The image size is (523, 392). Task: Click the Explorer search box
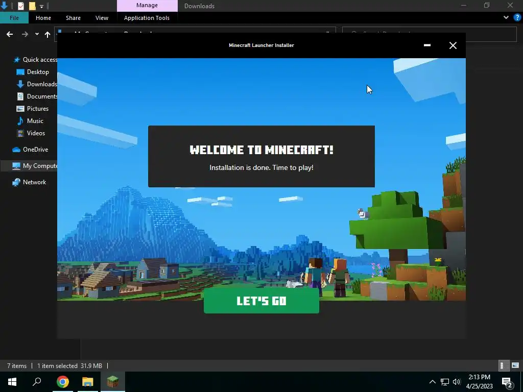(429, 34)
